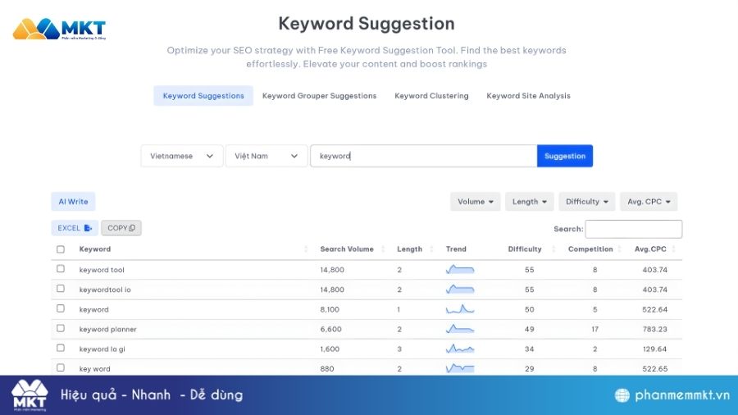Click the AI Write button
The width and height of the screenshot is (738, 415).
coord(74,202)
